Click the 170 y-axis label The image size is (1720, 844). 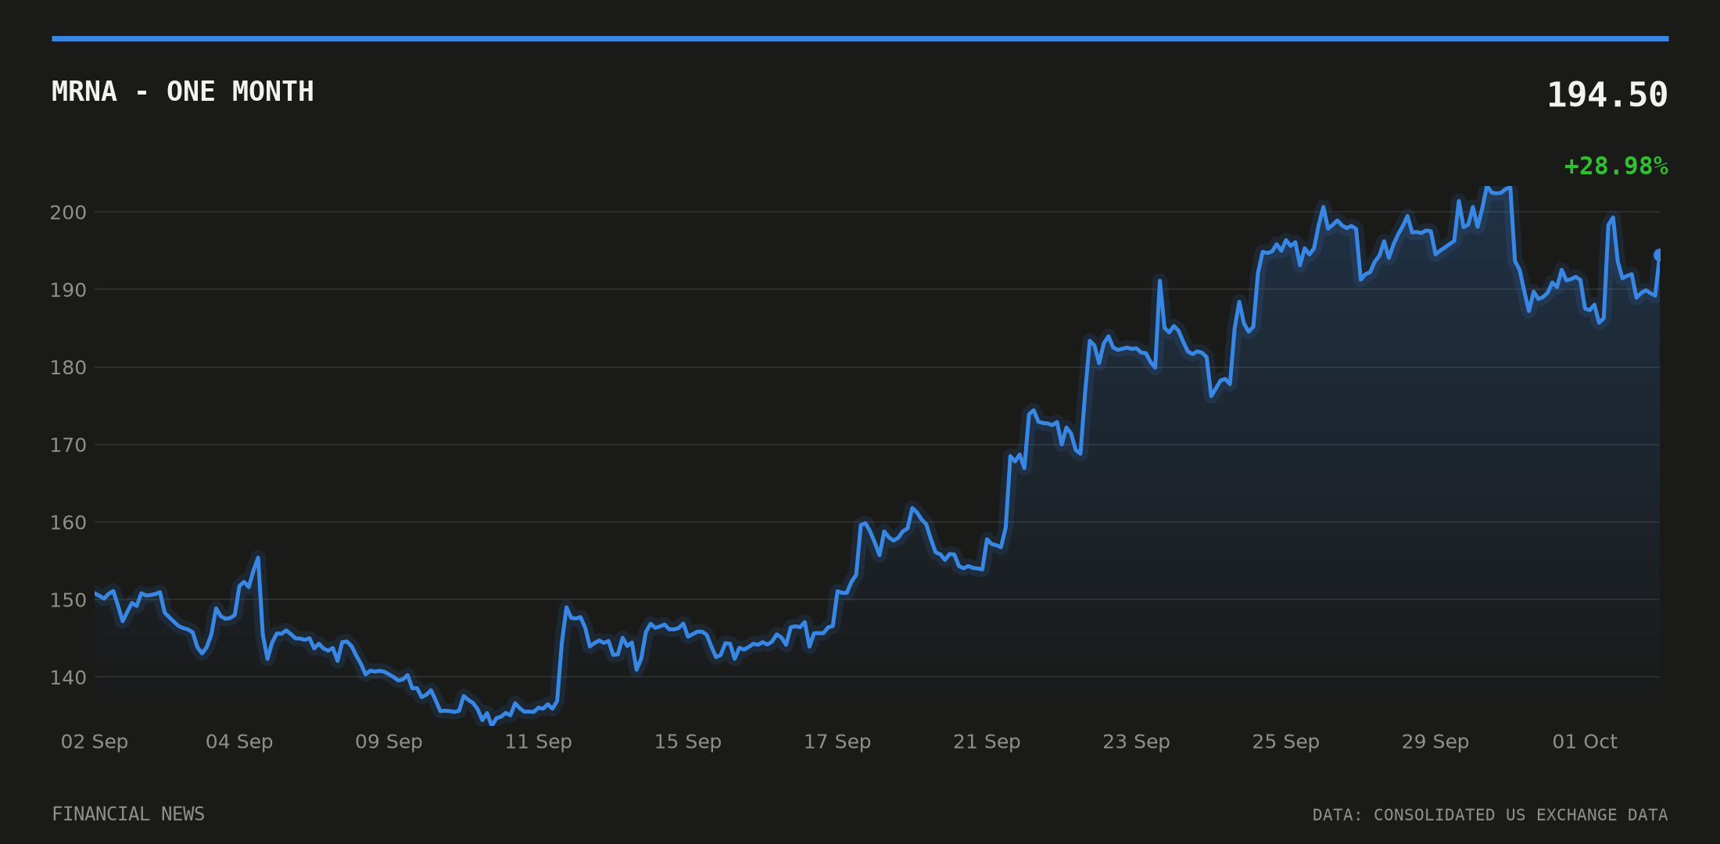click(68, 445)
